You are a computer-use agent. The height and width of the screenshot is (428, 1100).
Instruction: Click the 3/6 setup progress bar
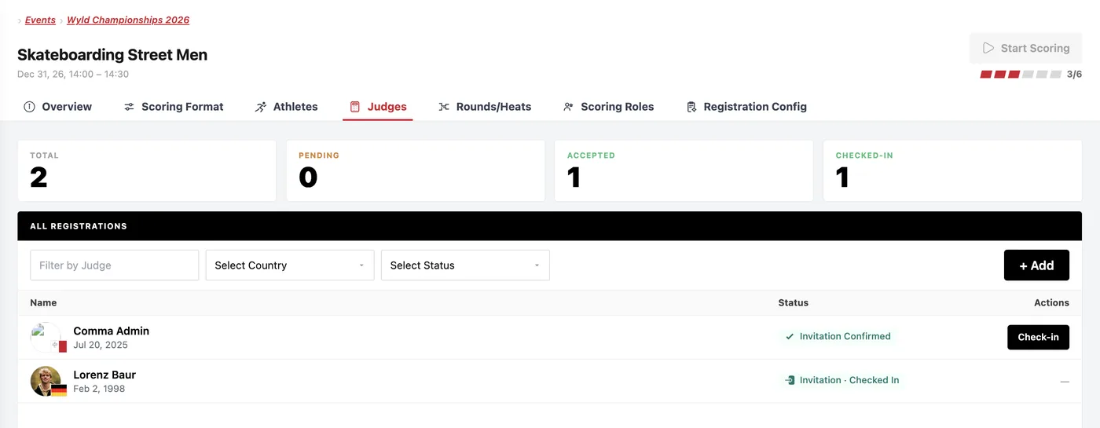tap(1021, 75)
